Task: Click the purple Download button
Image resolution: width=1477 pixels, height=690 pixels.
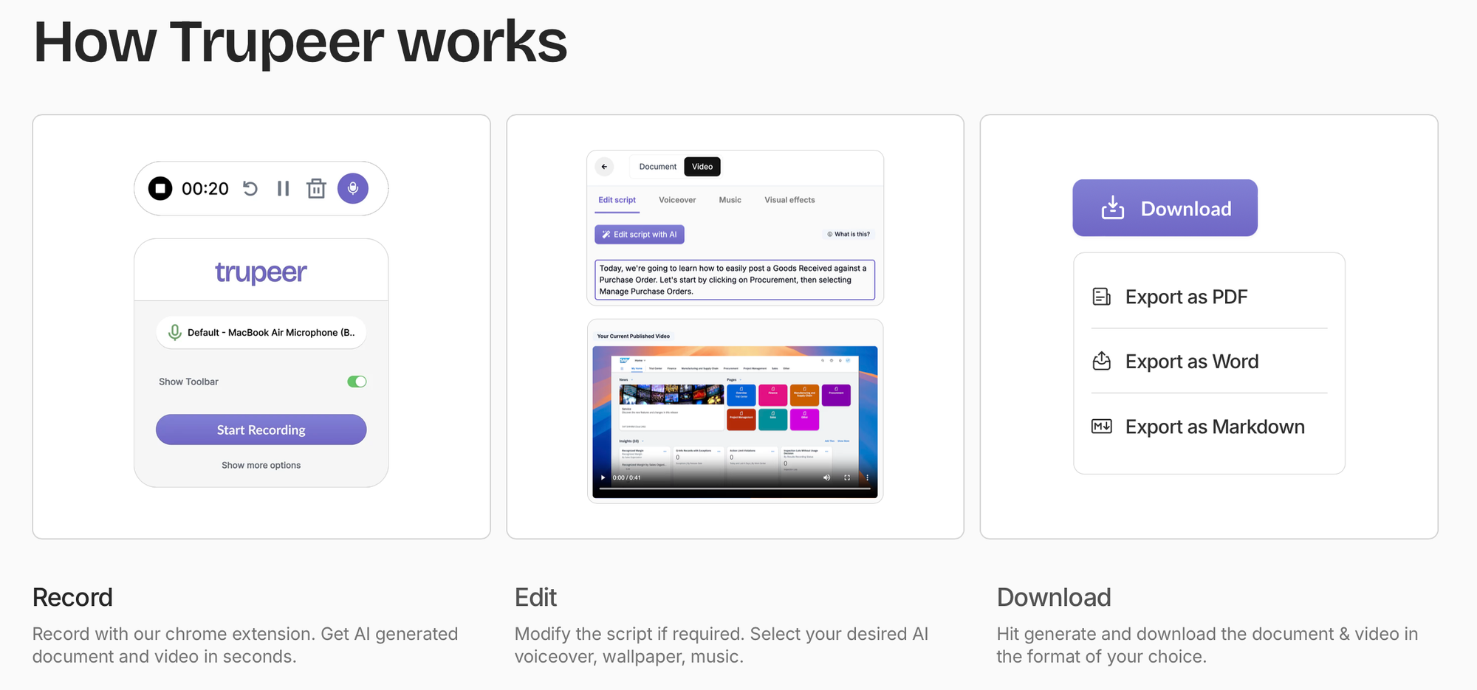Action: point(1165,208)
